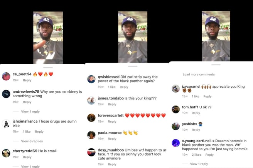Open jzycaramel's profile avatar
Viewport: 253px width, 168px height.
(x=176, y=88)
